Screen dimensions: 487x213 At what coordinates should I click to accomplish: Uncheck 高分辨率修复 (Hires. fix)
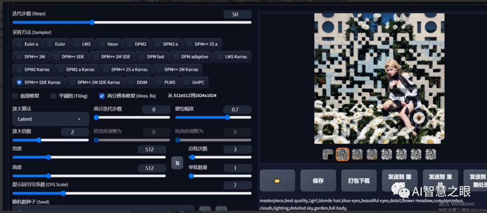(x=102, y=96)
